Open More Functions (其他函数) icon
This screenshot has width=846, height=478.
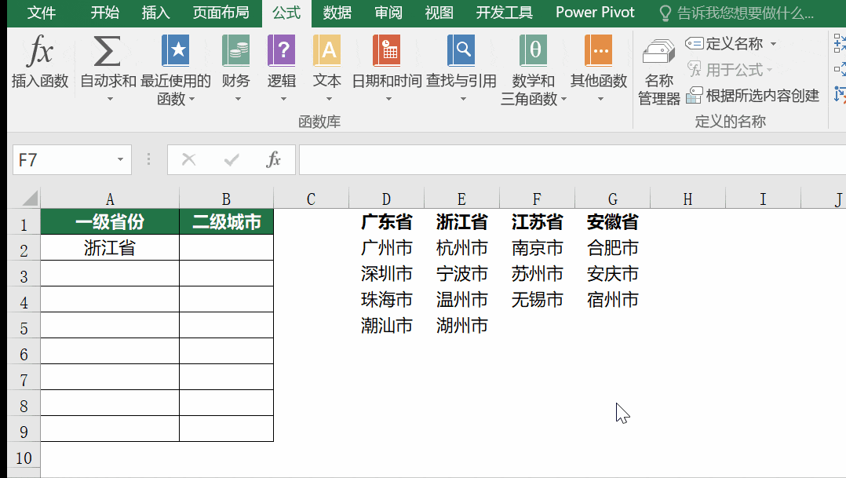coord(598,50)
